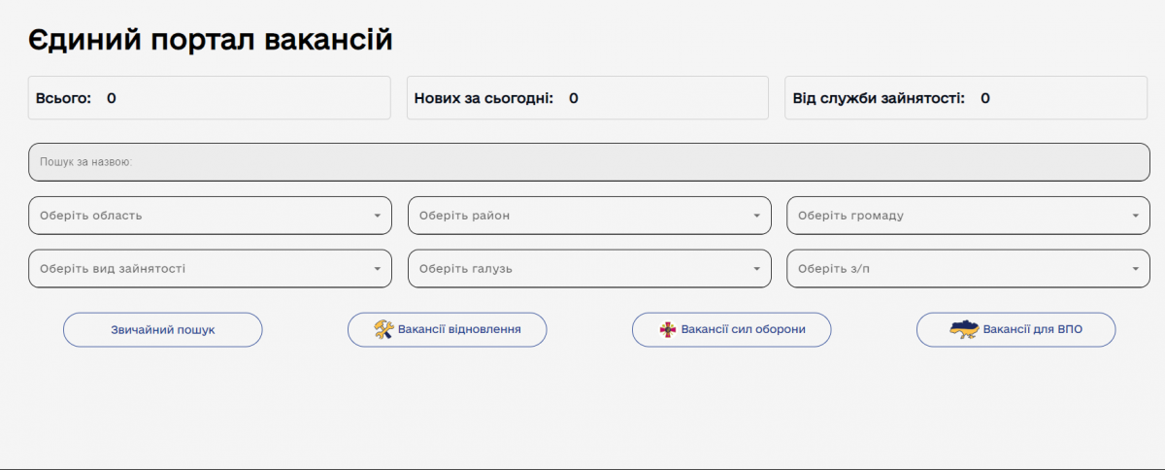Click the arrow in 'Оберіть район' dropdown

click(757, 216)
